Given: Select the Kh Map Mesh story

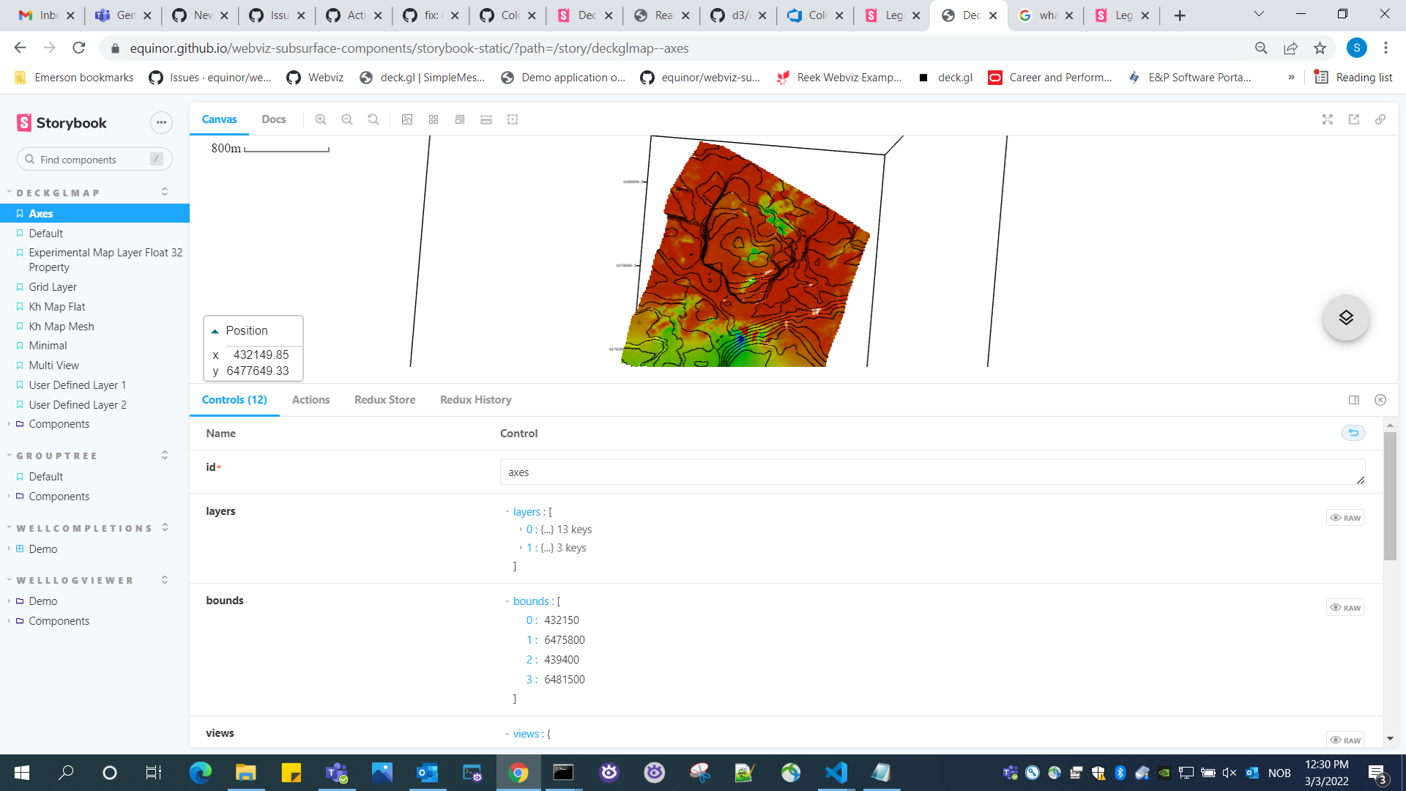Looking at the screenshot, I should (62, 327).
